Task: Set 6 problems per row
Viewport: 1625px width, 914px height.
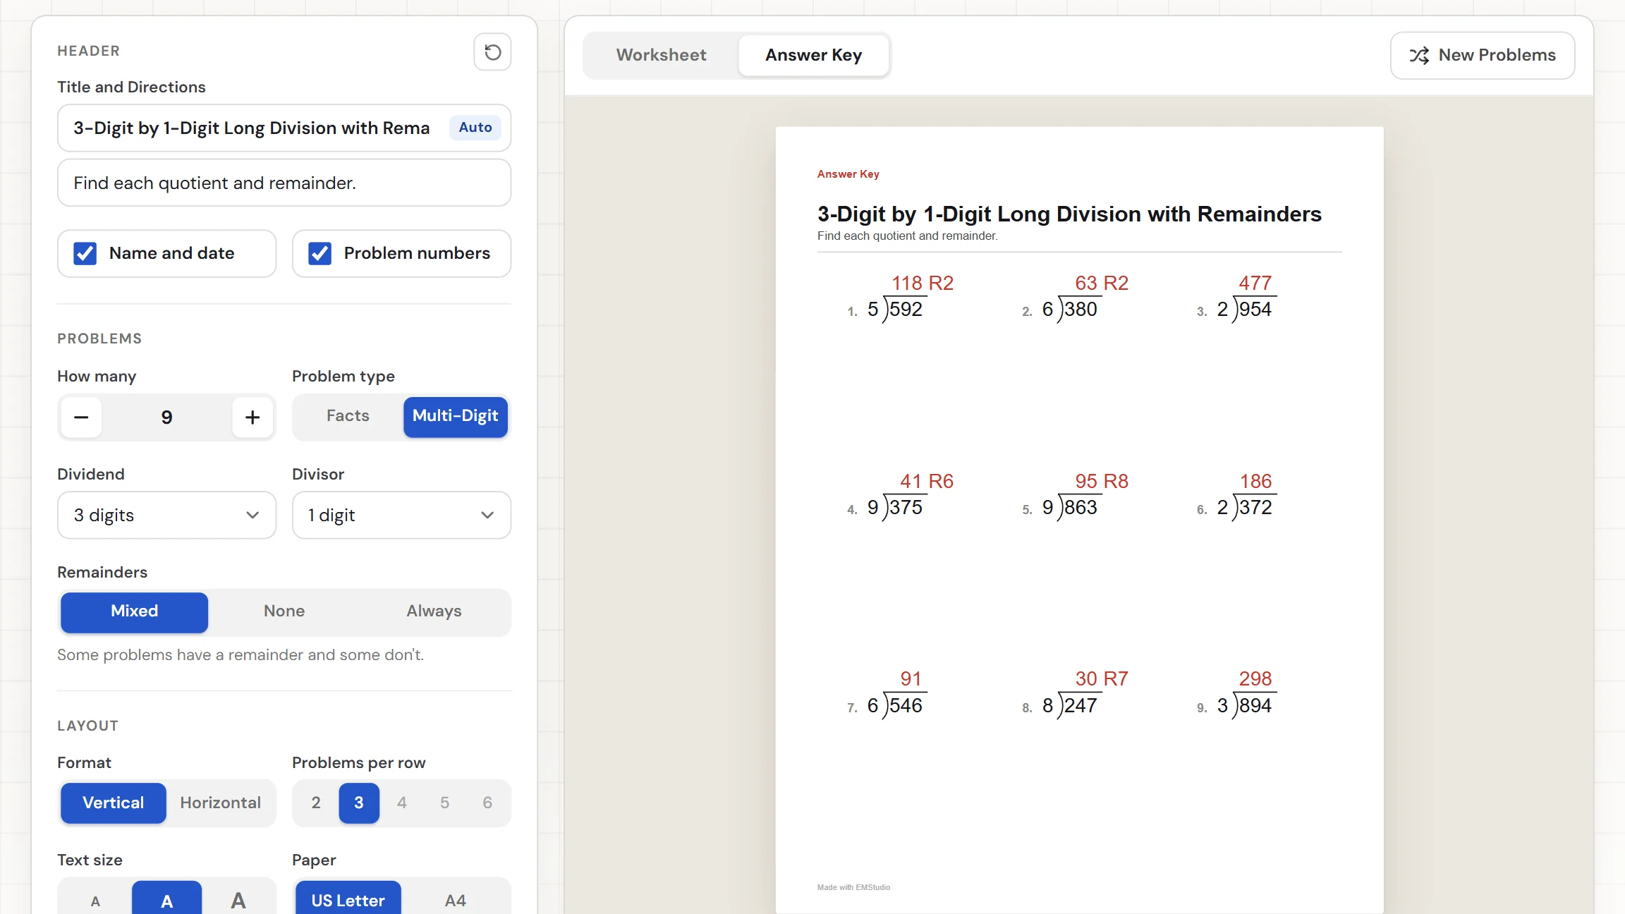Action: coord(487,803)
